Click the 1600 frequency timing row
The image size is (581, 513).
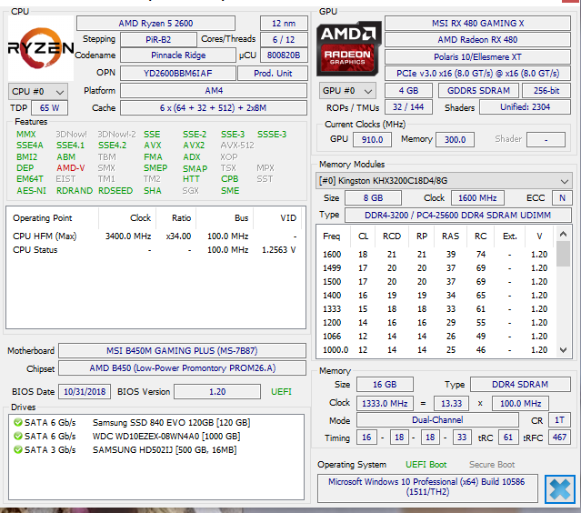436,255
